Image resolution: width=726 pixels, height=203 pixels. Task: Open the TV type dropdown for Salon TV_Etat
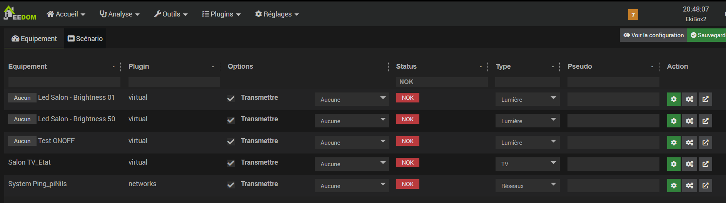(x=527, y=164)
